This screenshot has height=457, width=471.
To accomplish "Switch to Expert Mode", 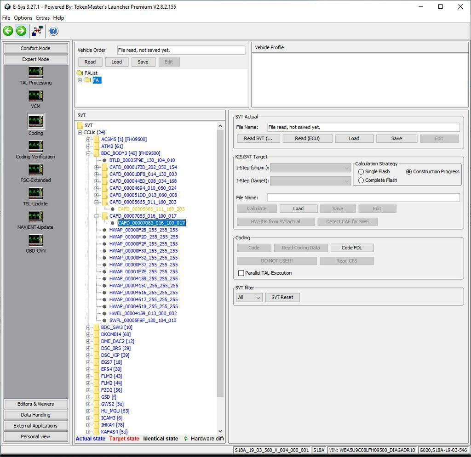I will pyautogui.click(x=35, y=59).
